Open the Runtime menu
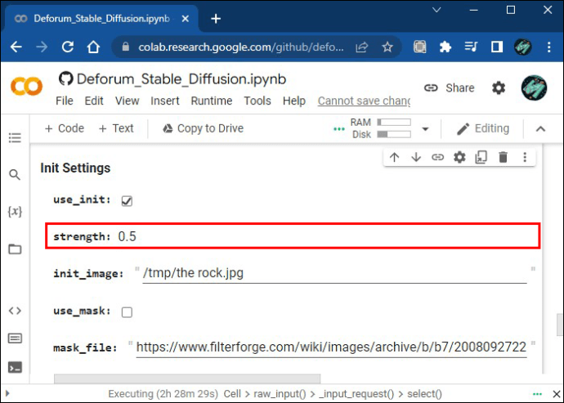 point(212,101)
